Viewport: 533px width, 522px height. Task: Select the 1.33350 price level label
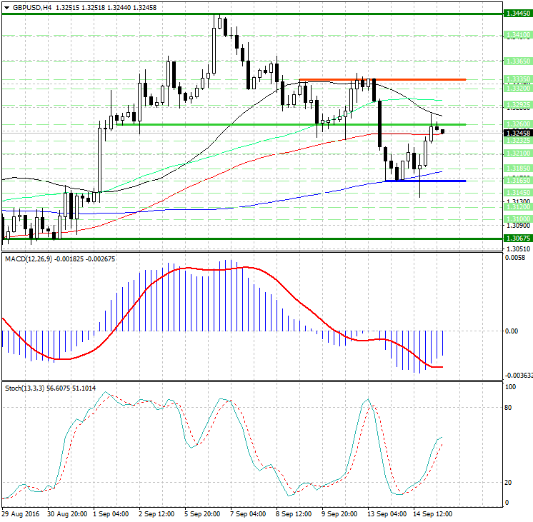point(517,79)
